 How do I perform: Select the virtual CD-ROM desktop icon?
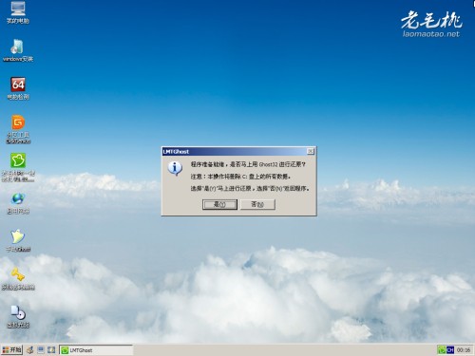tap(18, 317)
